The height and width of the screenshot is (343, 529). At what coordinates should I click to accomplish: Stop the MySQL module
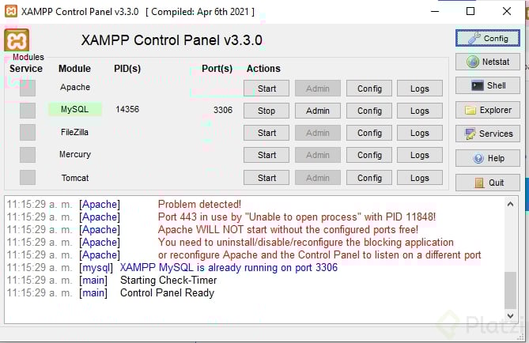click(266, 111)
